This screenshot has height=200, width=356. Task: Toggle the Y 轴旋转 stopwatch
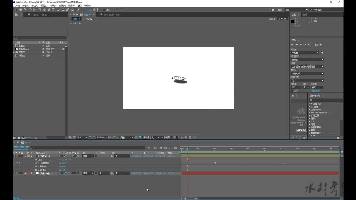36,166
